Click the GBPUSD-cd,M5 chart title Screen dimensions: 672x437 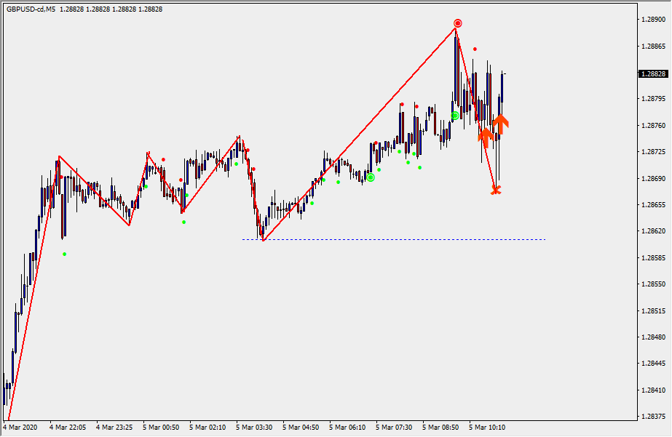pos(31,9)
